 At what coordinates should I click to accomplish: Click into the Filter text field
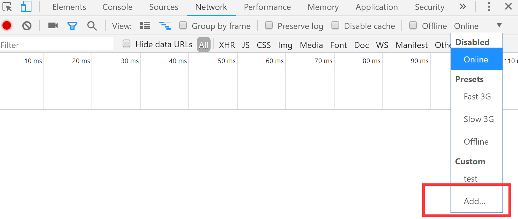tap(57, 45)
